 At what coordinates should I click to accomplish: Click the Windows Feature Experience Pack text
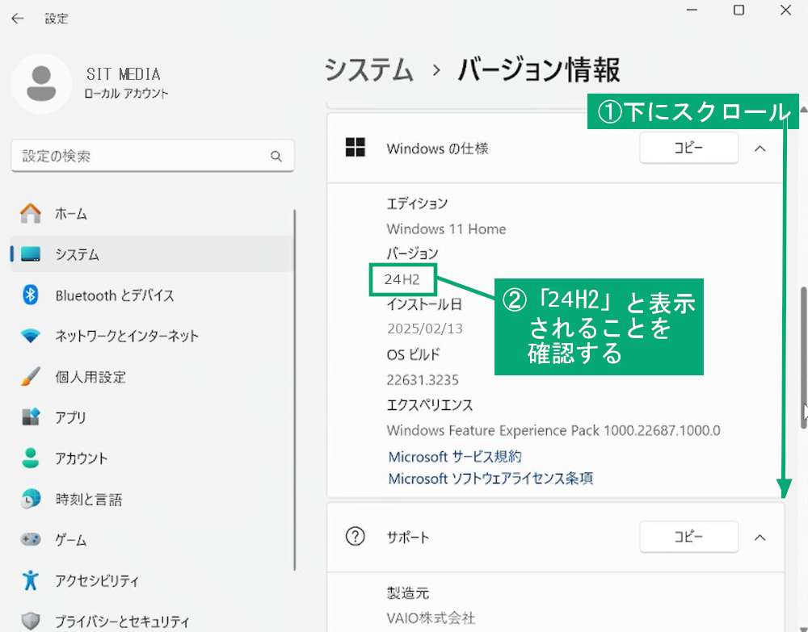553,430
